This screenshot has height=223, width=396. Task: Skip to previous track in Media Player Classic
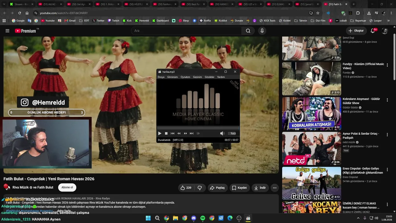pyautogui.click(x=172, y=133)
